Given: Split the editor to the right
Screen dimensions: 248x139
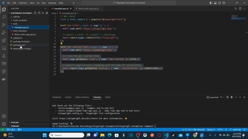Looking at the screenshot, I should [240, 8].
